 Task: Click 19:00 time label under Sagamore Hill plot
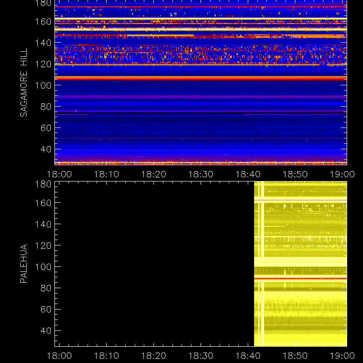pos(342,174)
